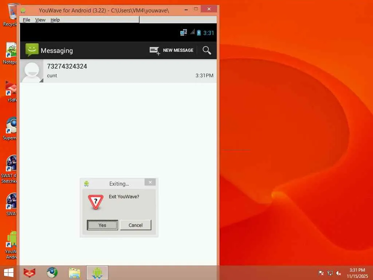Open File Explorer from taskbar
Image resolution: width=373 pixels, height=280 pixels.
(74, 273)
